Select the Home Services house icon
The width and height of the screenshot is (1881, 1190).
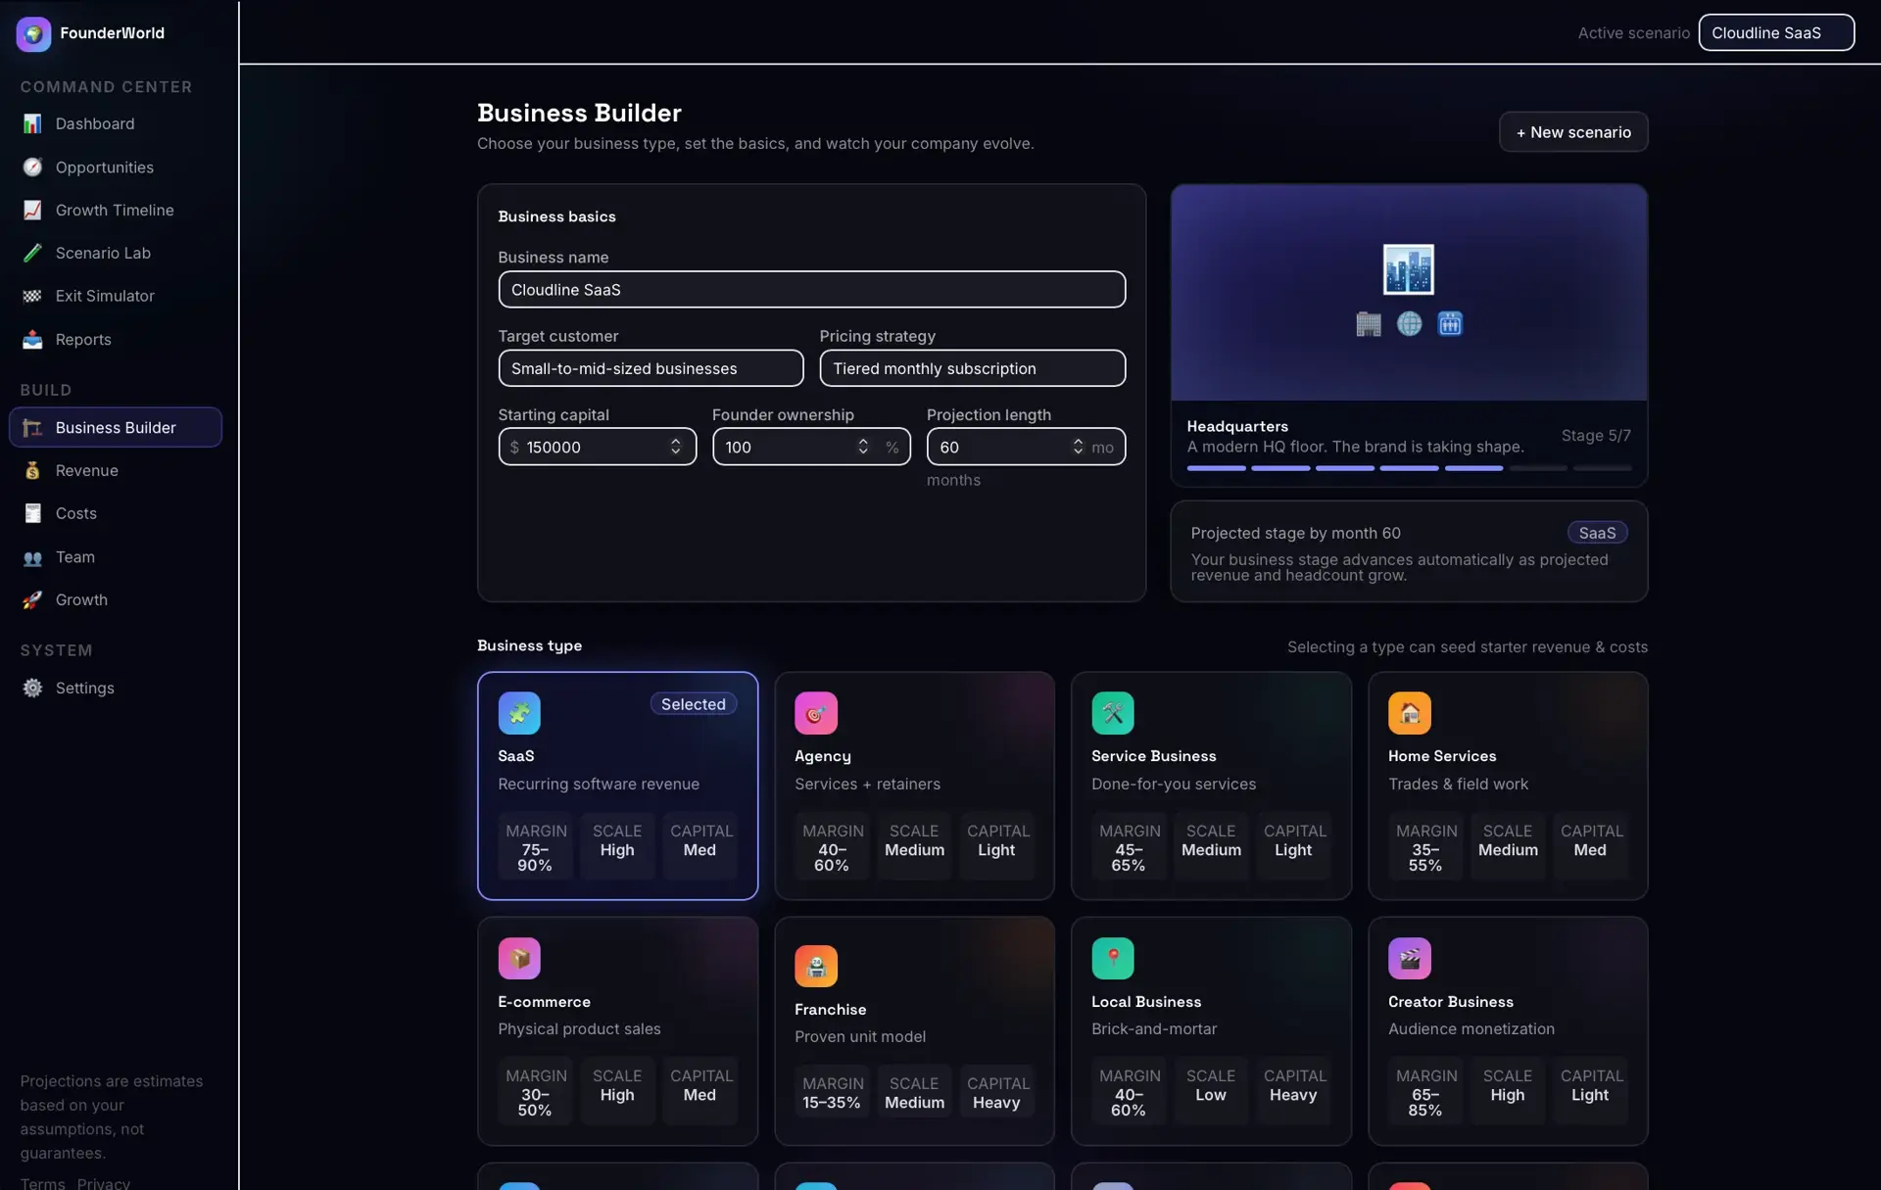1409,713
